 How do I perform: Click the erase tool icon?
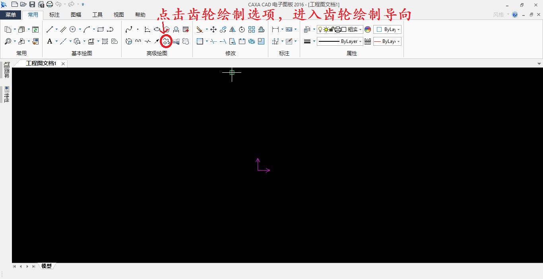coord(200,29)
